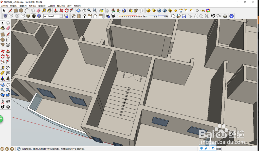Toggle Monochrome face style
Image resolution: width=259 pixels, height=151 pixels.
tap(39, 16)
